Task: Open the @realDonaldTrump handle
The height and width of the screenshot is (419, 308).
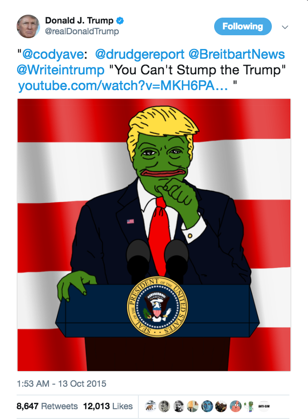Action: [x=82, y=31]
